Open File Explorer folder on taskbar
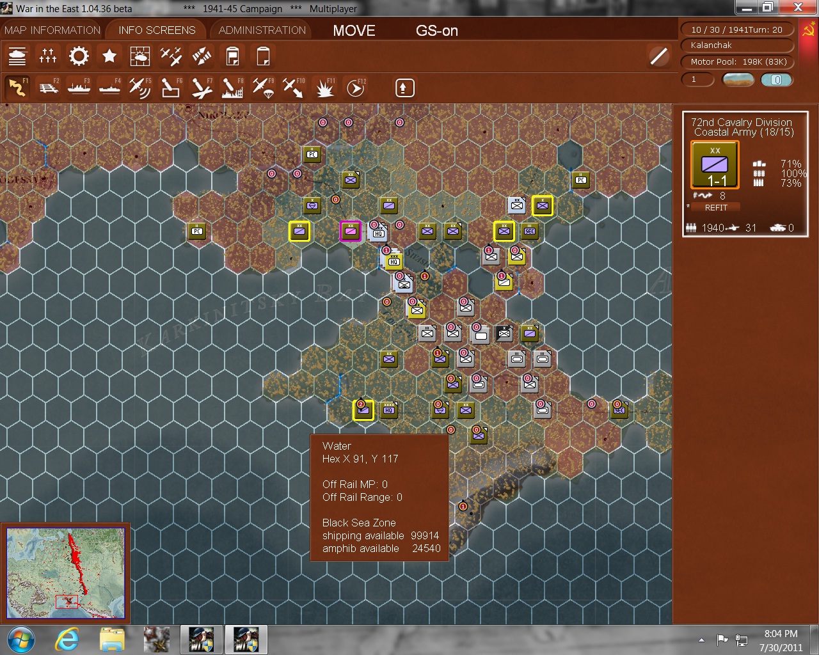This screenshot has width=819, height=655. (x=112, y=640)
